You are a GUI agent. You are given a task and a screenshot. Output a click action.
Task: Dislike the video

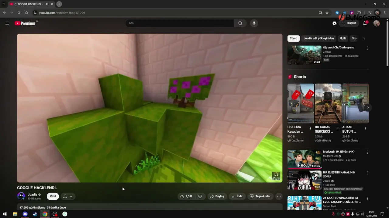pyautogui.click(x=200, y=196)
